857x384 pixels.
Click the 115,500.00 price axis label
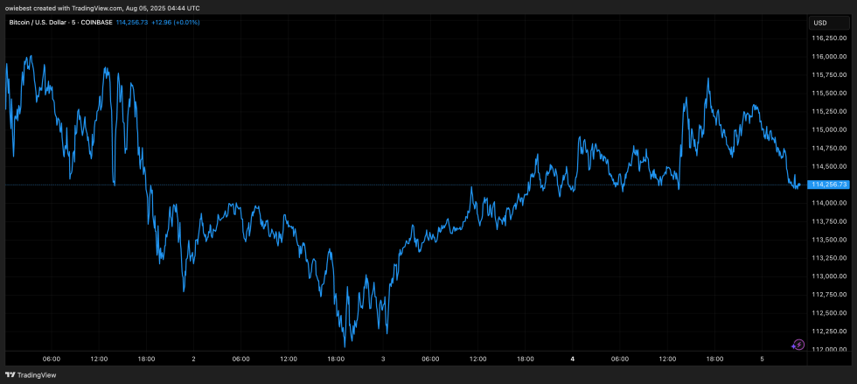point(829,93)
